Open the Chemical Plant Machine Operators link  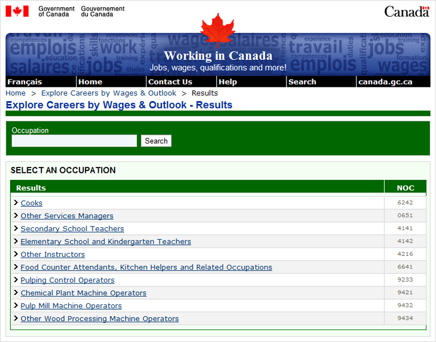coord(83,293)
